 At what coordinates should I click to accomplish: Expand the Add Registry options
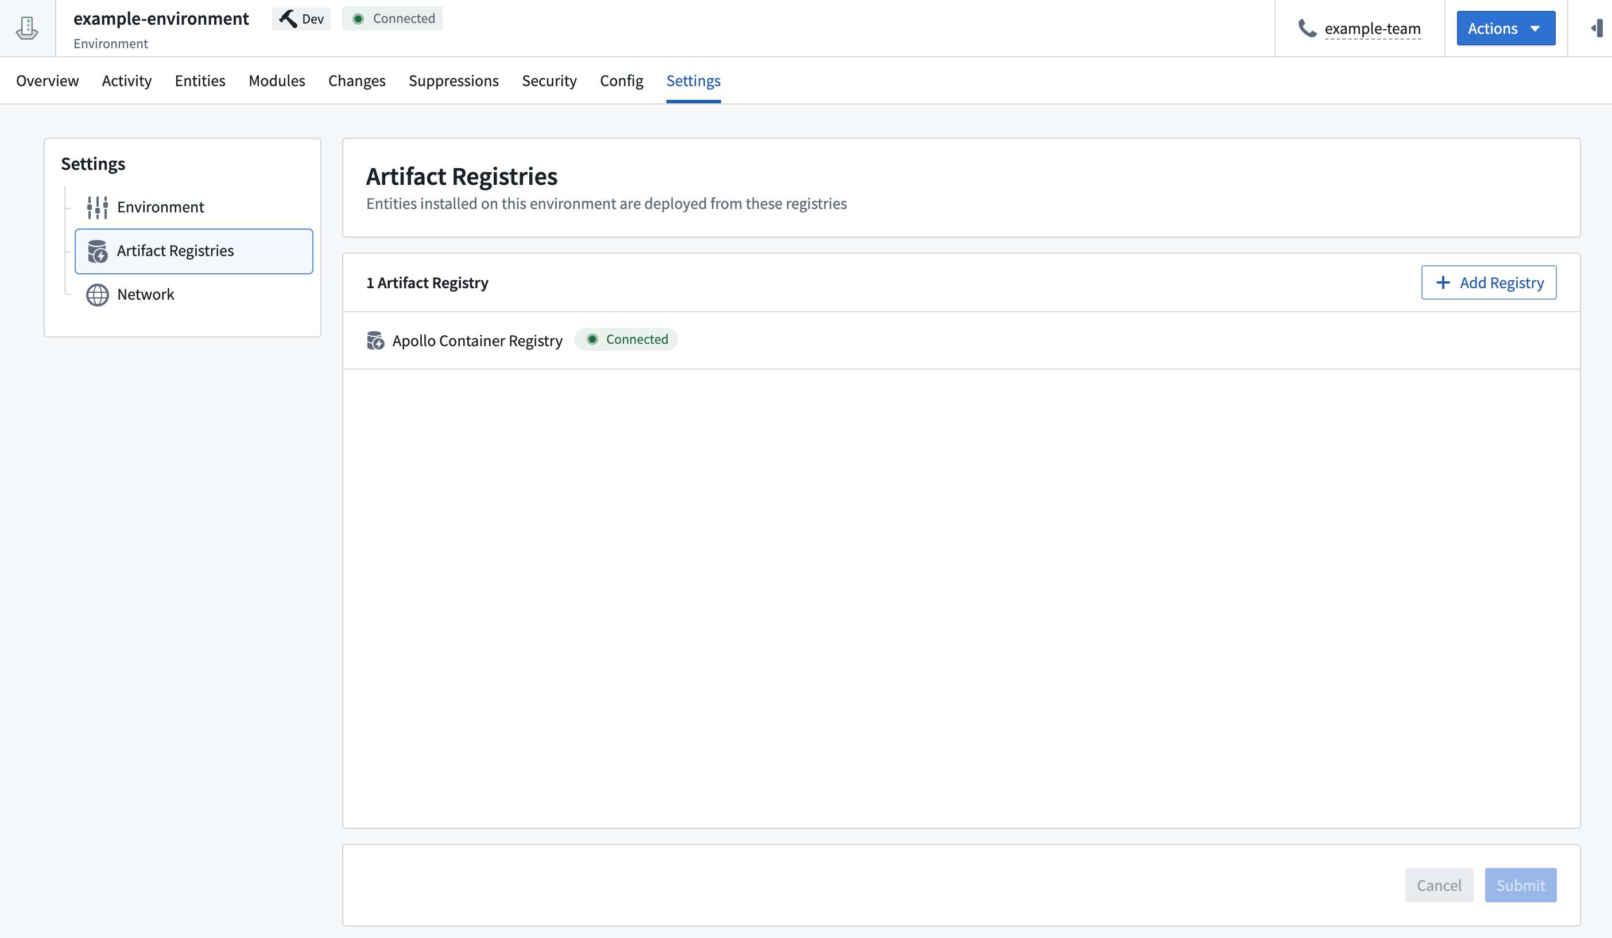click(x=1489, y=281)
